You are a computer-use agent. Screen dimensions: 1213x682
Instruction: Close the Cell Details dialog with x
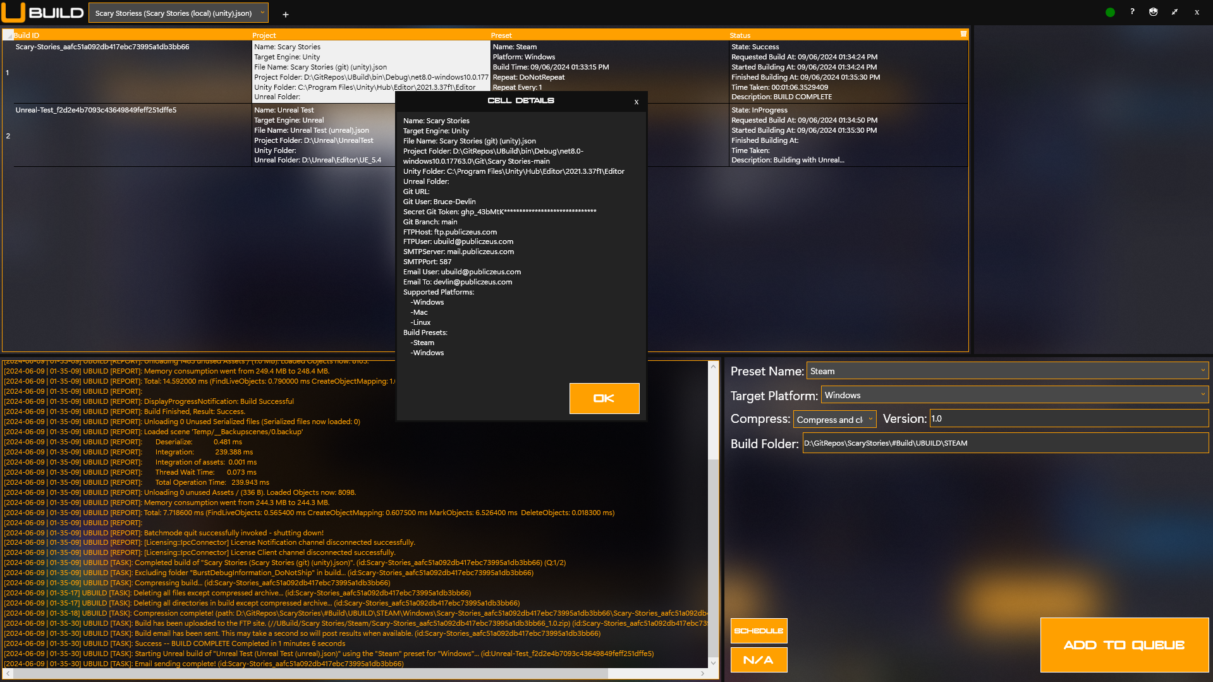[636, 102]
